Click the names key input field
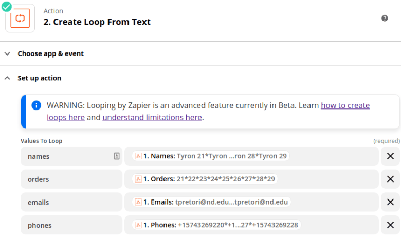Viewport: 401px width, 236px height. [x=71, y=156]
